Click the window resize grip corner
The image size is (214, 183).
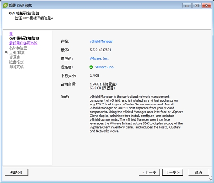[210, 178]
